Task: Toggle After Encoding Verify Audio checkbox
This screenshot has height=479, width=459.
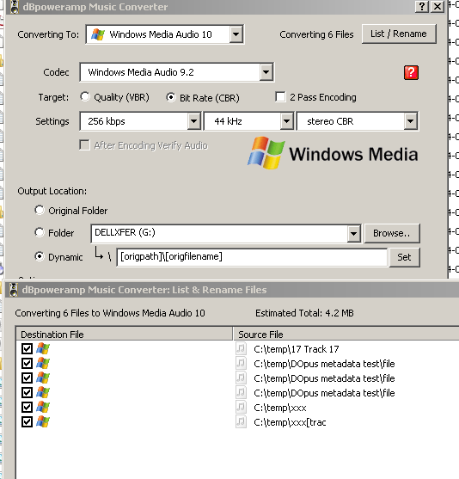Action: point(84,145)
